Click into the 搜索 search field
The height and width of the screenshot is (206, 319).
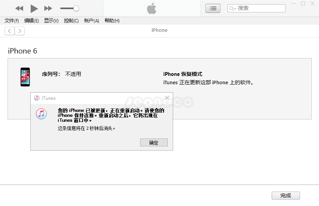pos(260,8)
